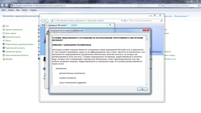Open the Java control panel icon

[x=4, y=26]
